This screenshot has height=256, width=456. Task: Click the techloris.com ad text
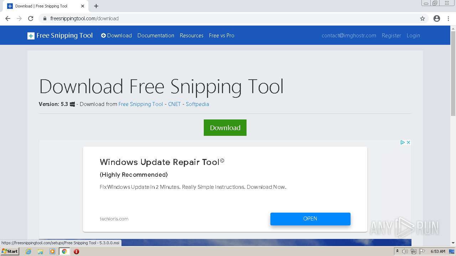[x=114, y=219]
